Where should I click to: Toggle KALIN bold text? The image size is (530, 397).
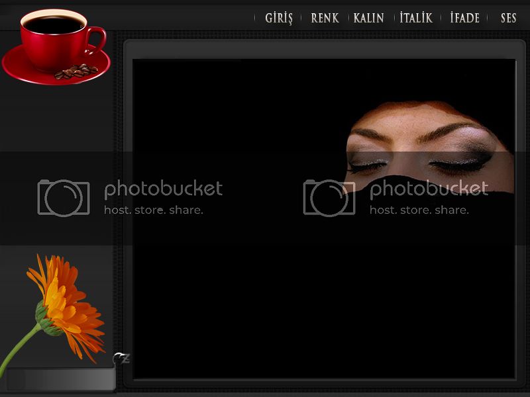click(368, 18)
